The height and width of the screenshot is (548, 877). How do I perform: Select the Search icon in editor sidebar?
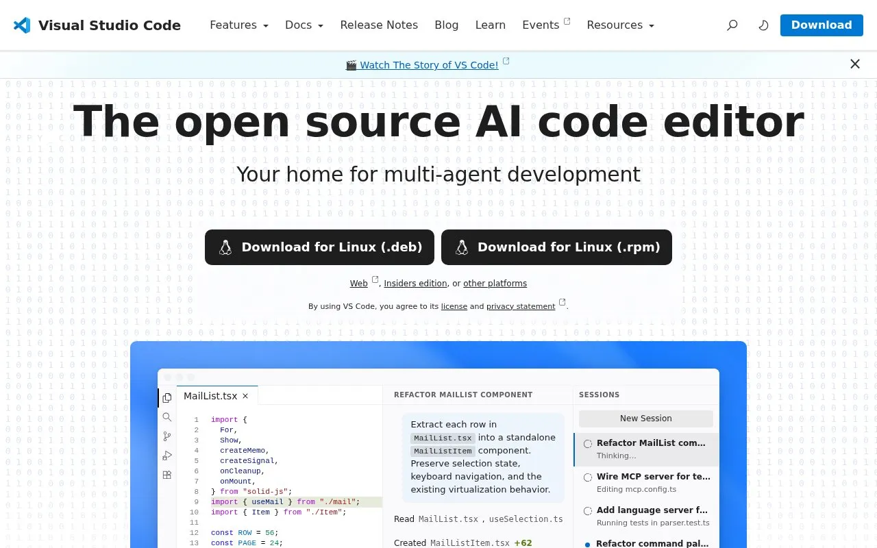(167, 417)
